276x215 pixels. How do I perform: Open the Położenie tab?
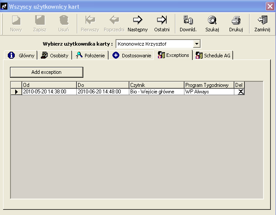coord(90,56)
